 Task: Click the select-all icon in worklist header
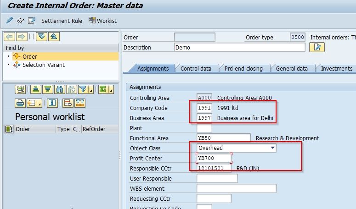pyautogui.click(x=9, y=129)
